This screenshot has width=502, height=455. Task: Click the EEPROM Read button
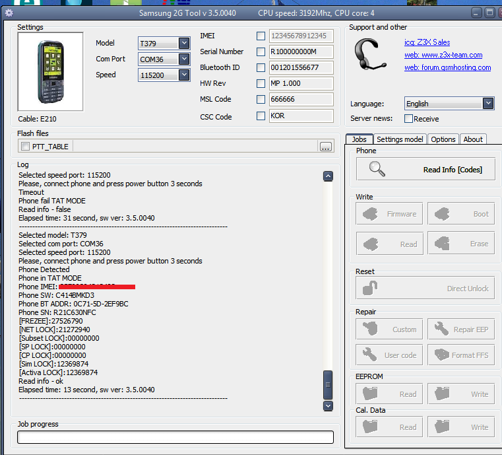tap(389, 394)
